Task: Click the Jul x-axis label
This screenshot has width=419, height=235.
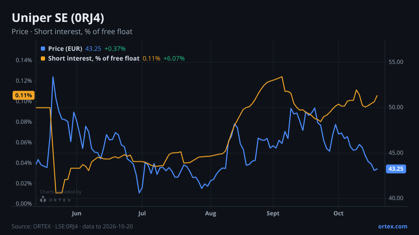Action: (x=142, y=213)
